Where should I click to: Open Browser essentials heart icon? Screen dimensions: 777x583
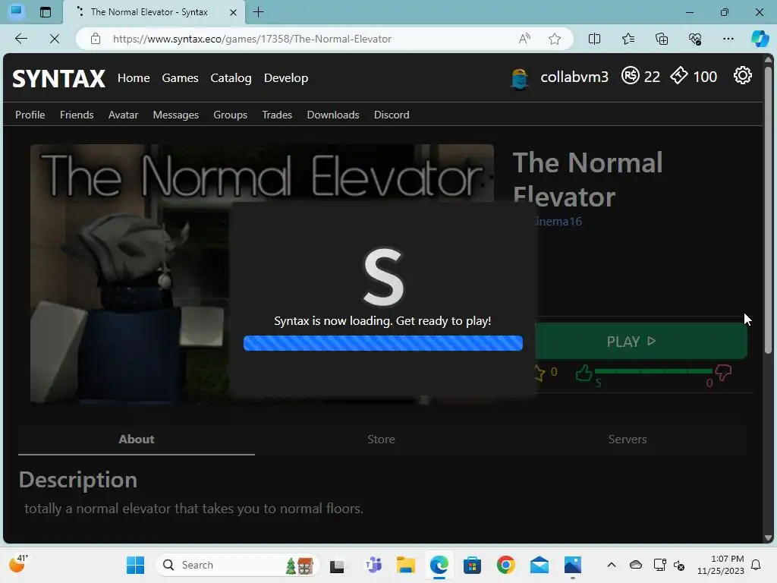point(695,39)
